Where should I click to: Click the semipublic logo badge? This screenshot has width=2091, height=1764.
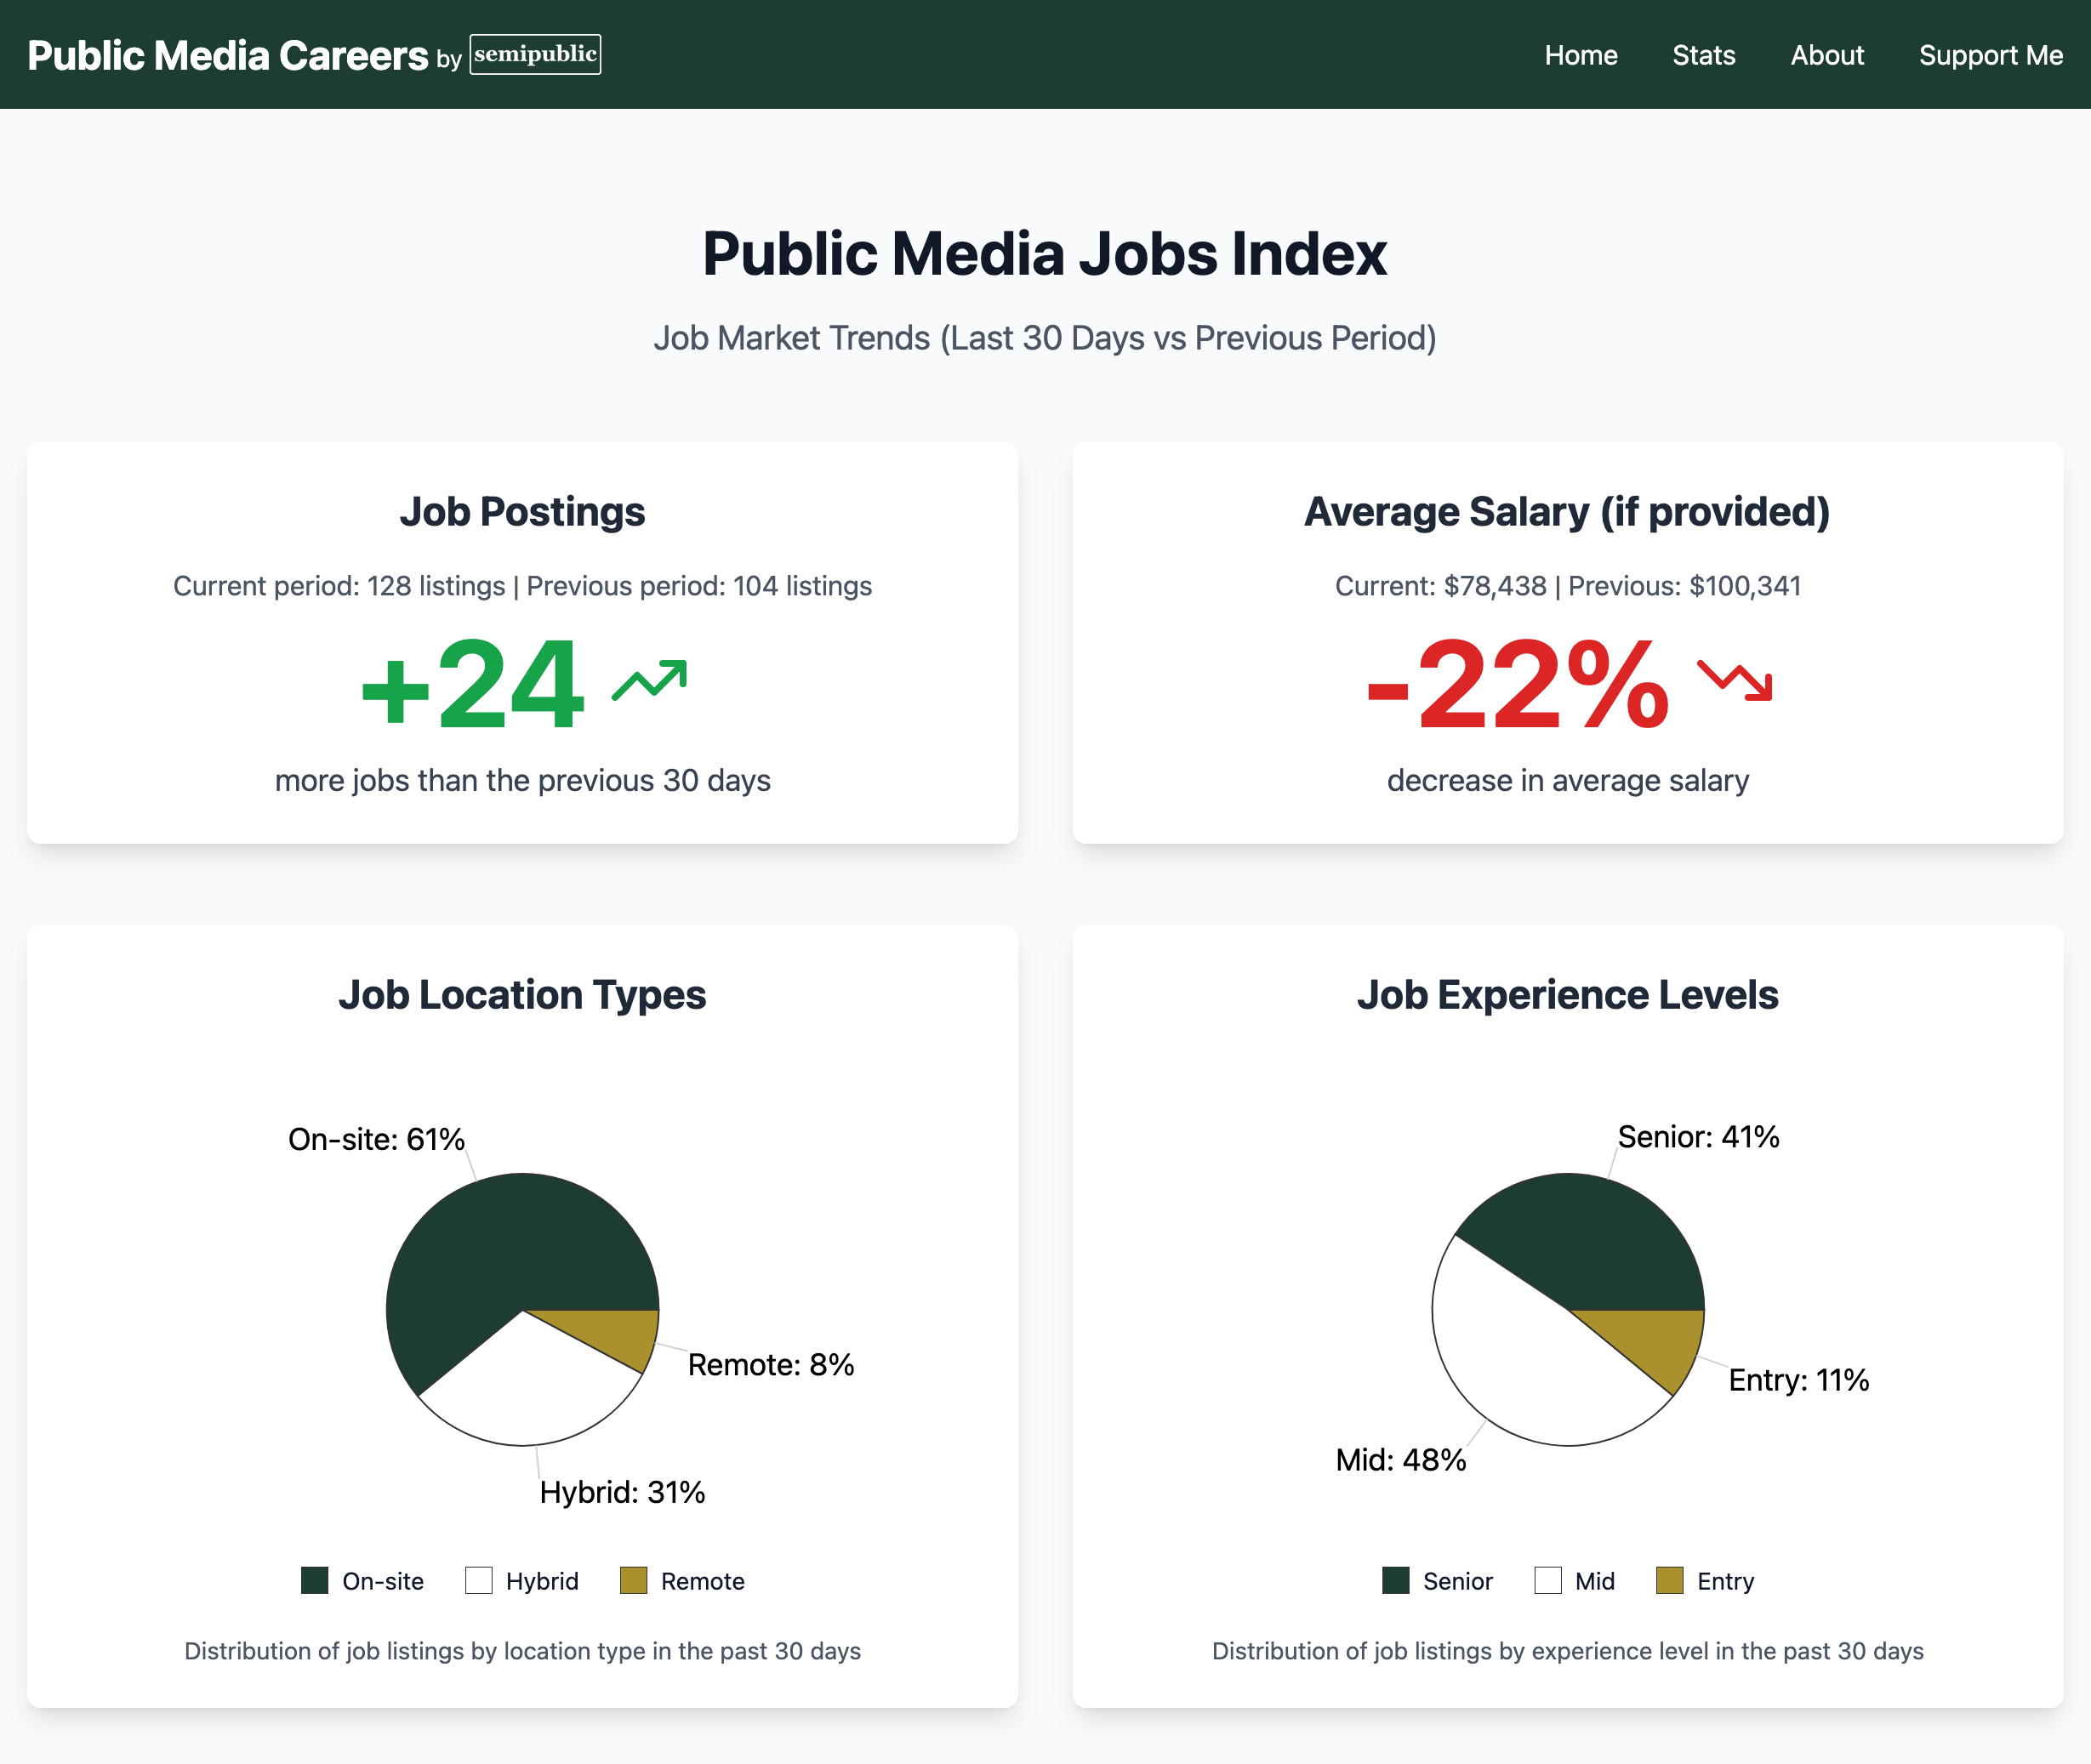[x=535, y=54]
